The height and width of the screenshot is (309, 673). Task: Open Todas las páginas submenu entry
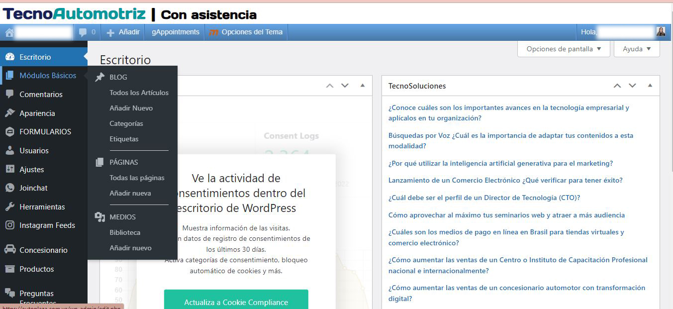click(137, 178)
